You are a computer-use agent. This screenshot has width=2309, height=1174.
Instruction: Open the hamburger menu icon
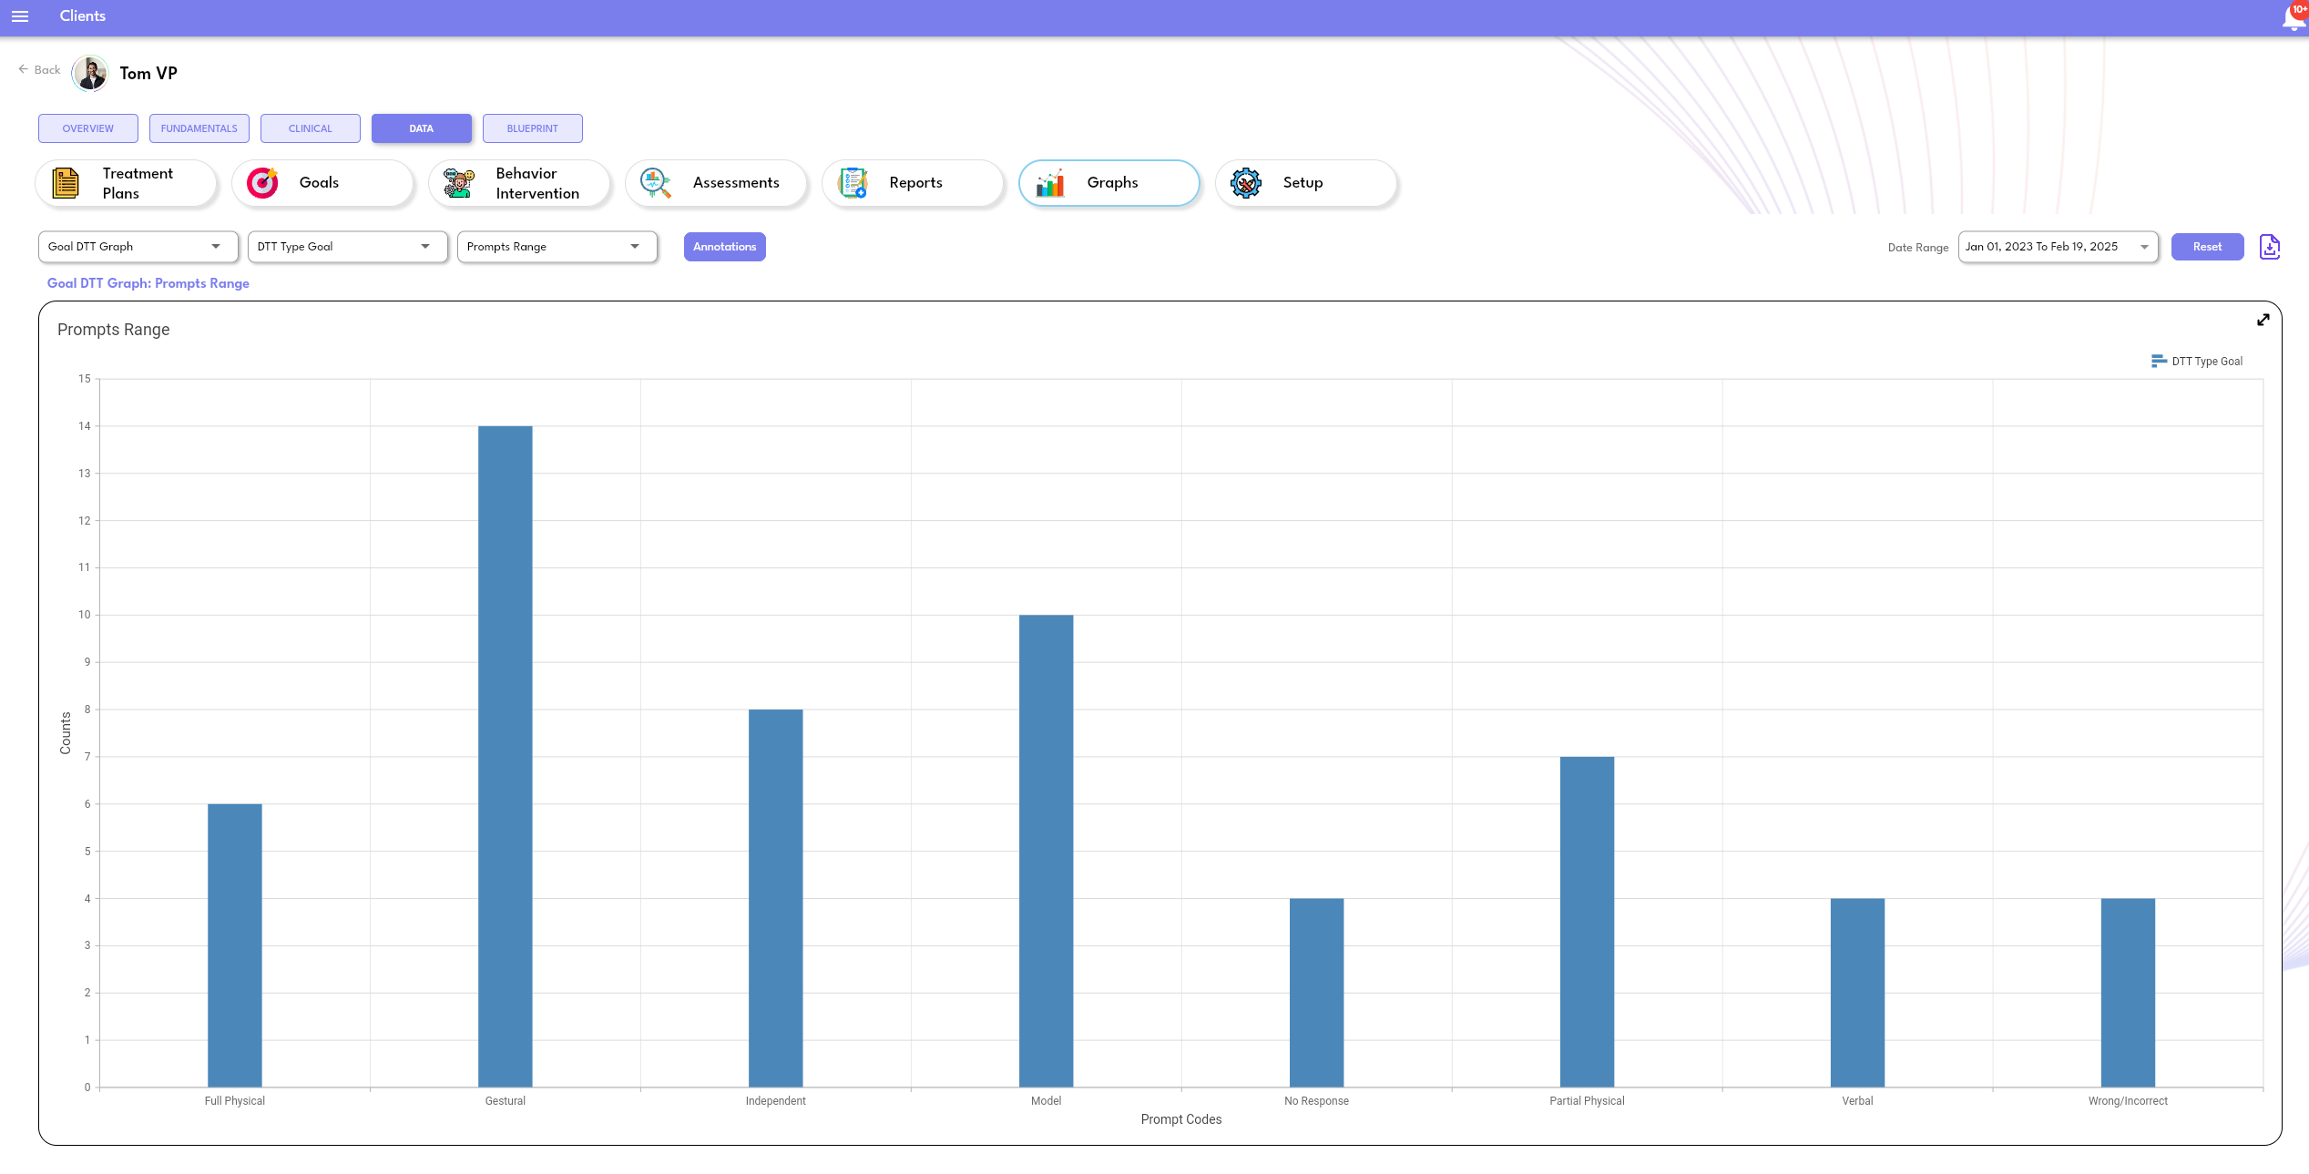(x=20, y=16)
